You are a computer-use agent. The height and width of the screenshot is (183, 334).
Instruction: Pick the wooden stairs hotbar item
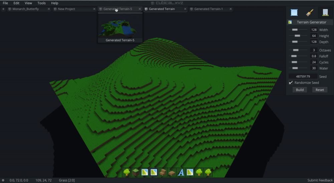tap(163, 172)
